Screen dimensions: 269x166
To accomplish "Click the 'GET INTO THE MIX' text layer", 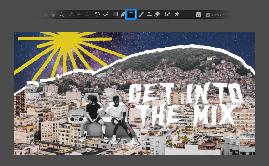I will tap(186, 105).
